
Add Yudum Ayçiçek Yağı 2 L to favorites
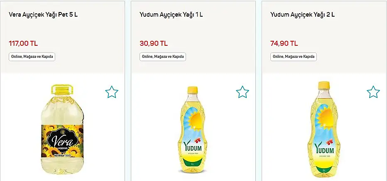coord(373,92)
